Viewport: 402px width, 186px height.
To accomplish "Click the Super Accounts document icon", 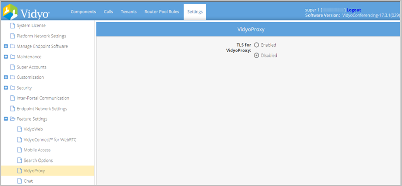I will pyautogui.click(x=12, y=67).
